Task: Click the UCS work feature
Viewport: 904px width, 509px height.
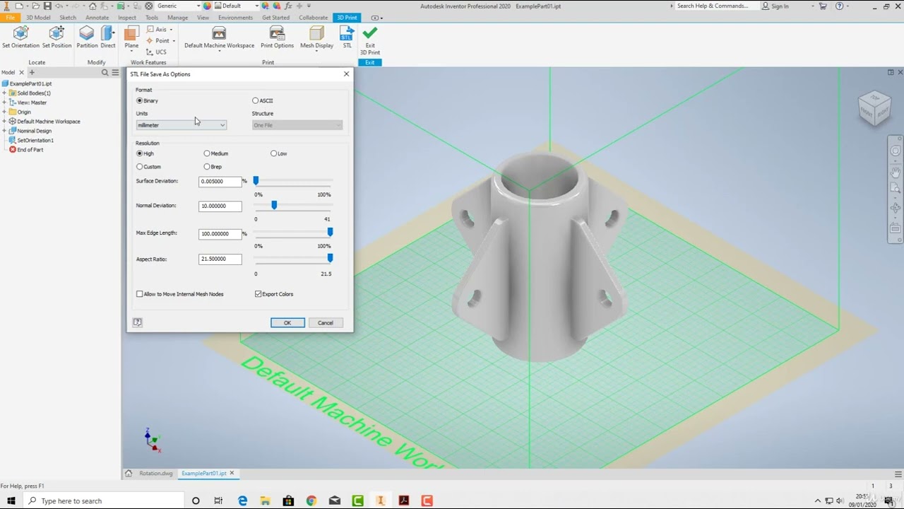Action: coord(156,52)
